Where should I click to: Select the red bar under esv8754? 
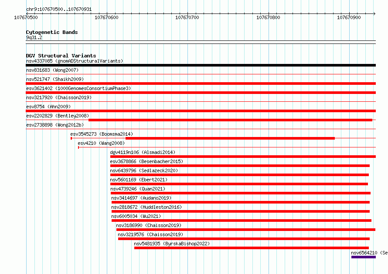click(x=201, y=111)
